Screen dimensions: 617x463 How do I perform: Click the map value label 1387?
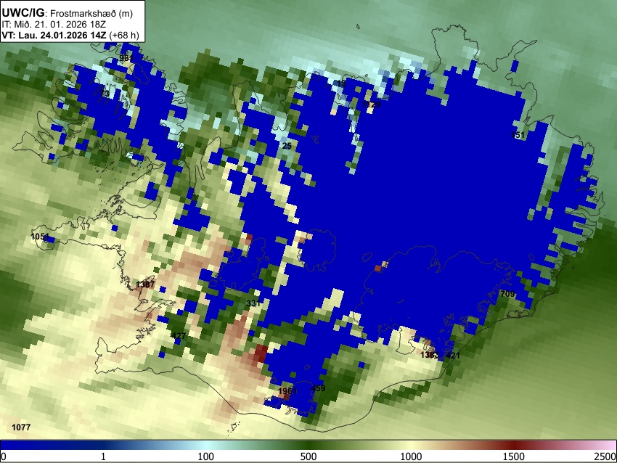(145, 284)
